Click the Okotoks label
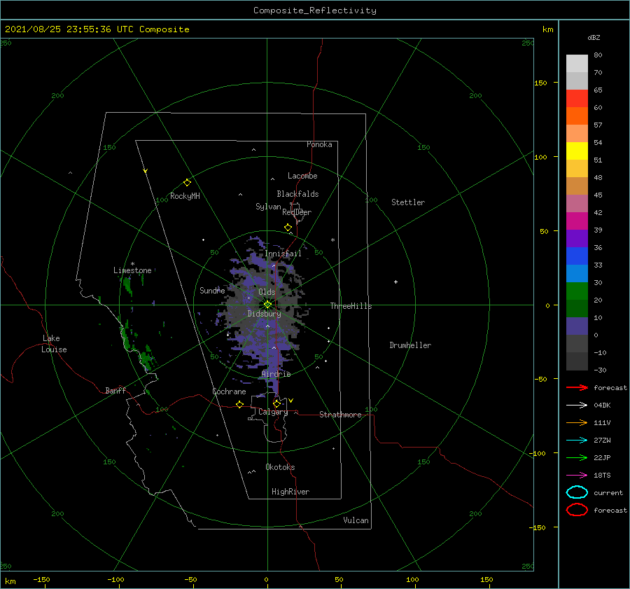630x589 pixels. 280,467
